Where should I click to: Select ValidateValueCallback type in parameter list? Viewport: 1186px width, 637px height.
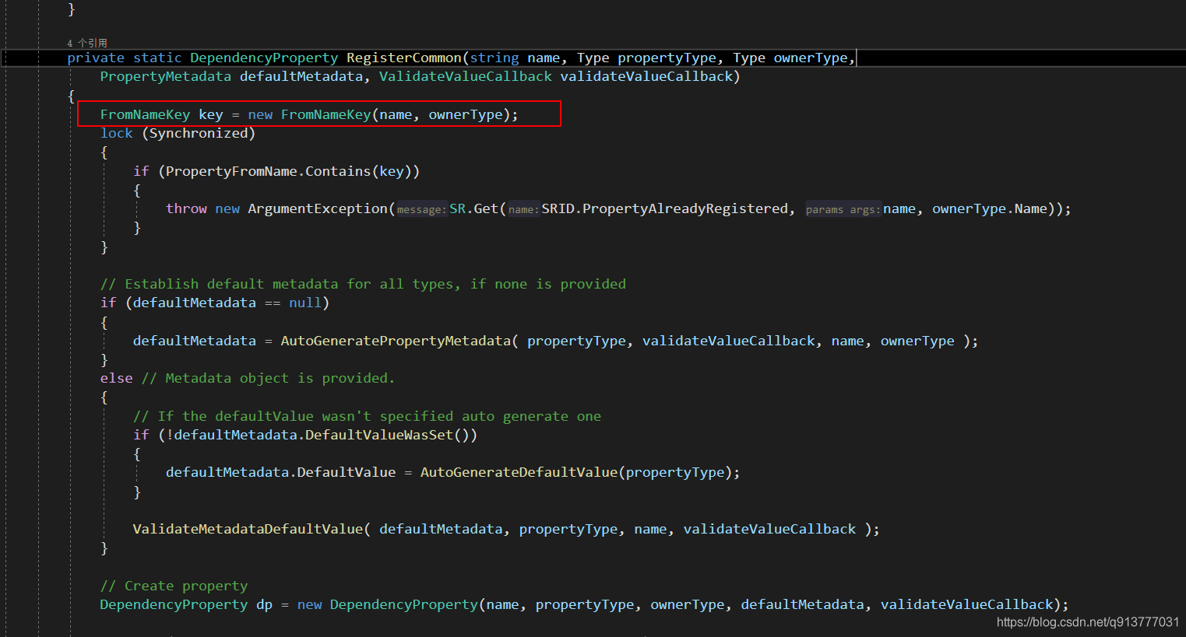(466, 76)
